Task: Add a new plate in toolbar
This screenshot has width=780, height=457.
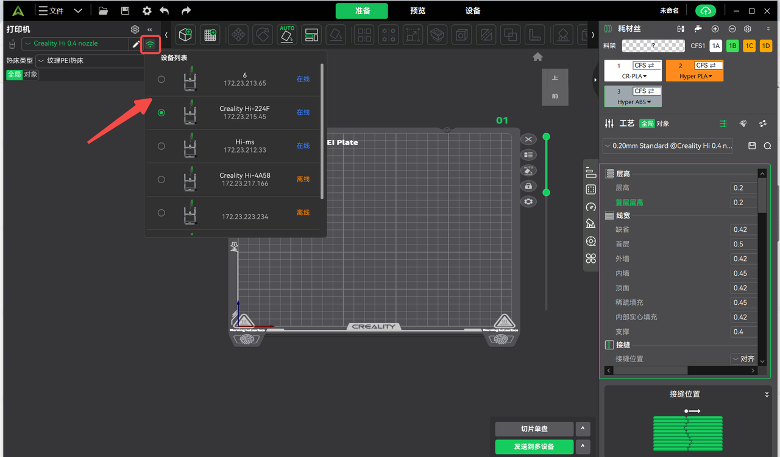Action: [211, 35]
